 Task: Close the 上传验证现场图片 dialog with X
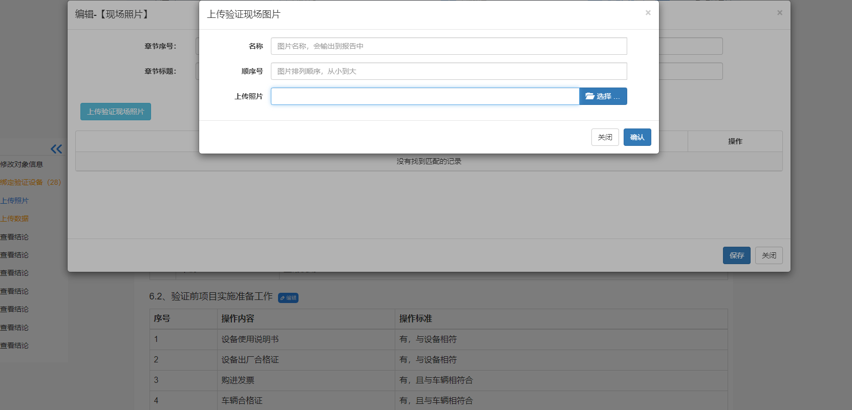click(648, 13)
